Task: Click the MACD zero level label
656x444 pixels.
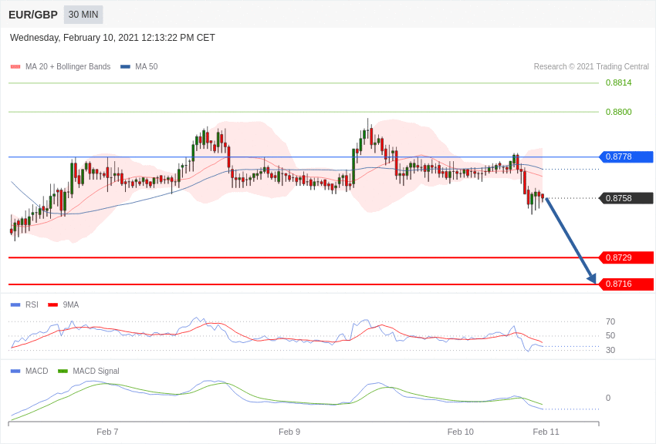Action: coord(608,398)
